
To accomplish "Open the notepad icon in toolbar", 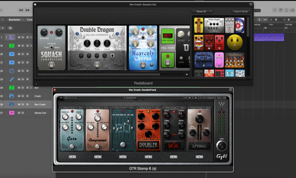I will click(x=281, y=10).
